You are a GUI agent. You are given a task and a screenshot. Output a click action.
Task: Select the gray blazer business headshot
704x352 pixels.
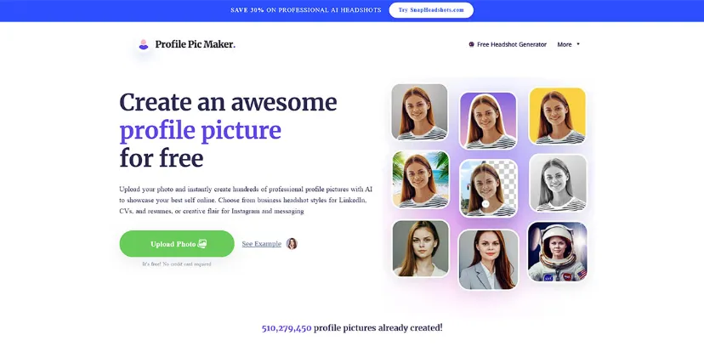pyautogui.click(x=489, y=259)
